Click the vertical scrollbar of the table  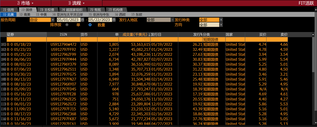click(x=315, y=79)
